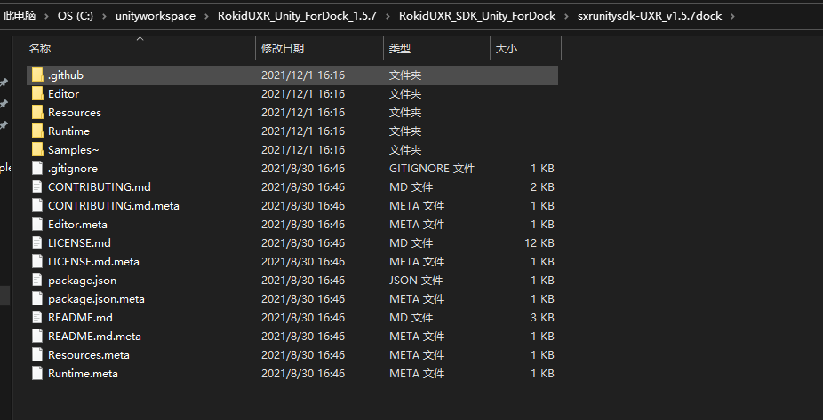Click the Runtime folder icon
Viewport: 823px width, 420px height.
[x=36, y=131]
